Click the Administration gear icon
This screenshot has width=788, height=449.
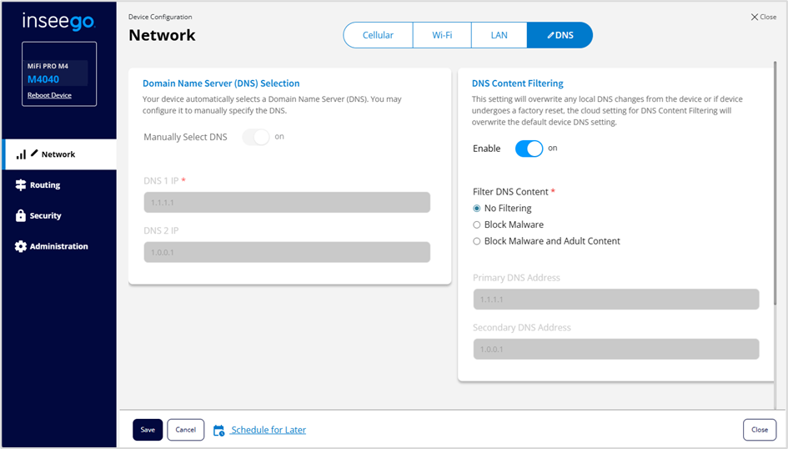pyautogui.click(x=21, y=246)
